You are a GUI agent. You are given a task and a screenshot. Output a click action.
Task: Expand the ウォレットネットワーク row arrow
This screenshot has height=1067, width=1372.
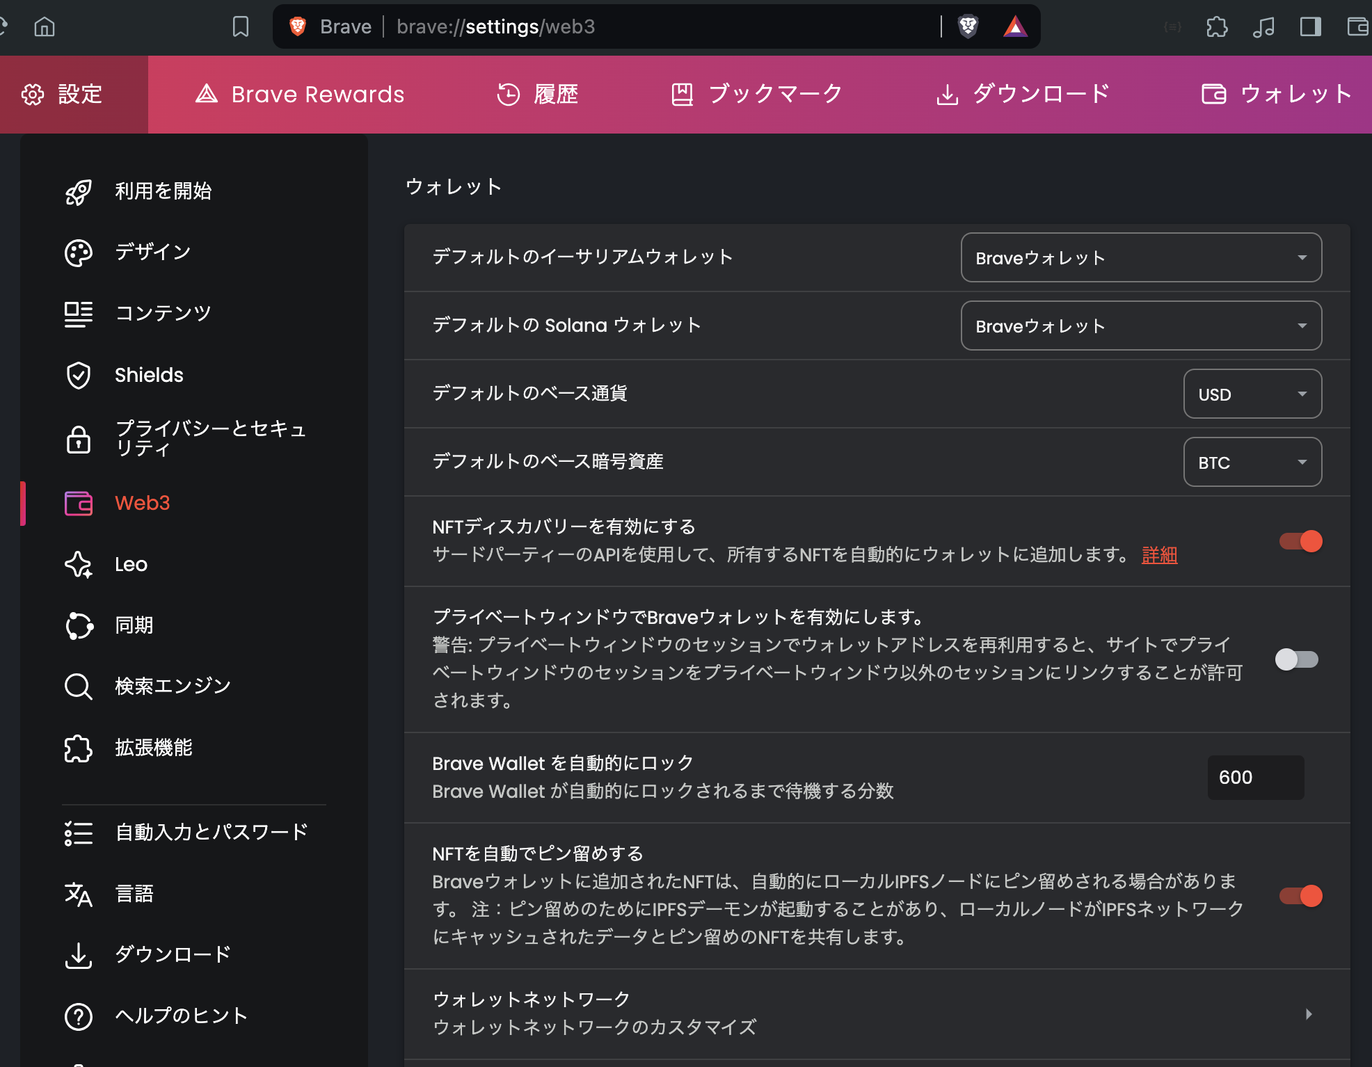1309,1014
